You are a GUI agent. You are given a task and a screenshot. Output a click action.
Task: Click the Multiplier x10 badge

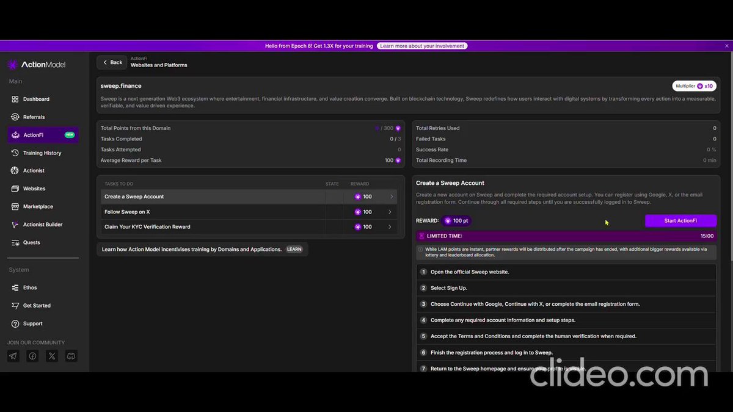pyautogui.click(x=695, y=86)
